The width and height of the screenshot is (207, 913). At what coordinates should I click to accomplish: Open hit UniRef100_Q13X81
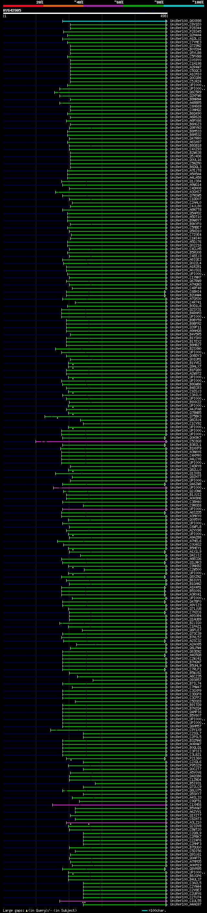[x=186, y=473]
